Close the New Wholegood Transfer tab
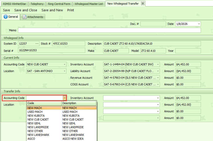 click(x=143, y=4)
